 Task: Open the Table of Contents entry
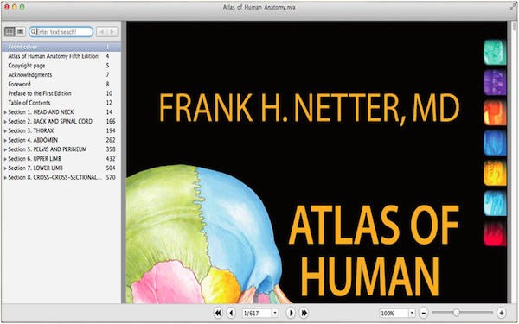click(x=29, y=103)
